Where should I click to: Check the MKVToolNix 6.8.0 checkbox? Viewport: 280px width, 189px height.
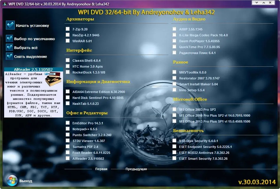pos(174,72)
